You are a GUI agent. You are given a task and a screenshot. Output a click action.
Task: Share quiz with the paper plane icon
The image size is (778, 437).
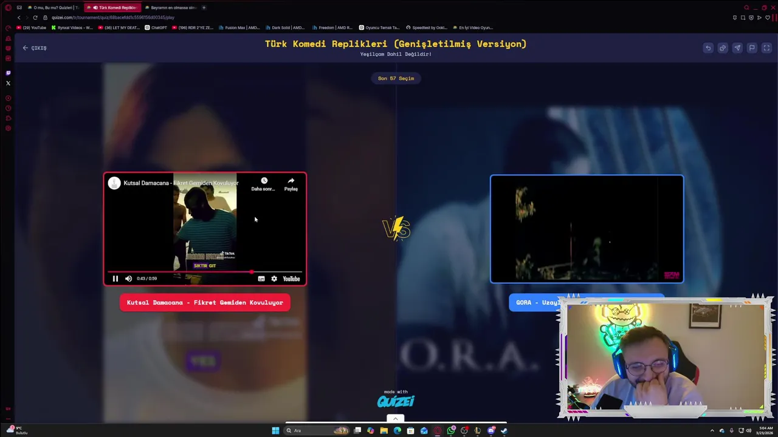[737, 48]
